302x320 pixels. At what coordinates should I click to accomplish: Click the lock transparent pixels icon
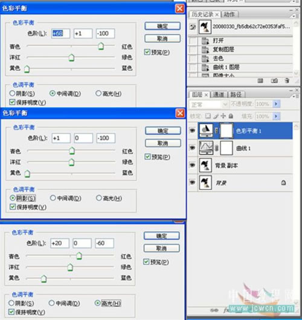[x=208, y=116]
